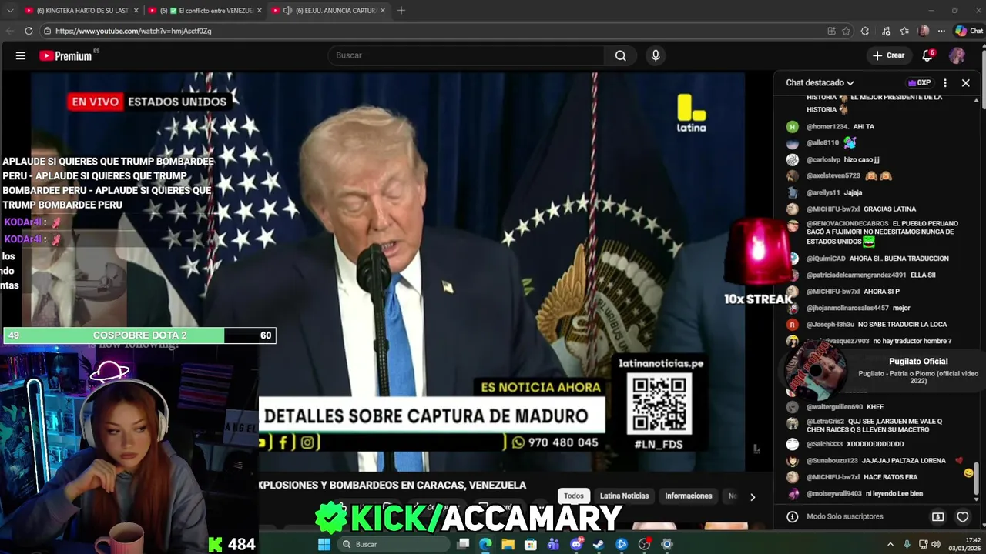Open Discord from the taskbar

coord(576,544)
